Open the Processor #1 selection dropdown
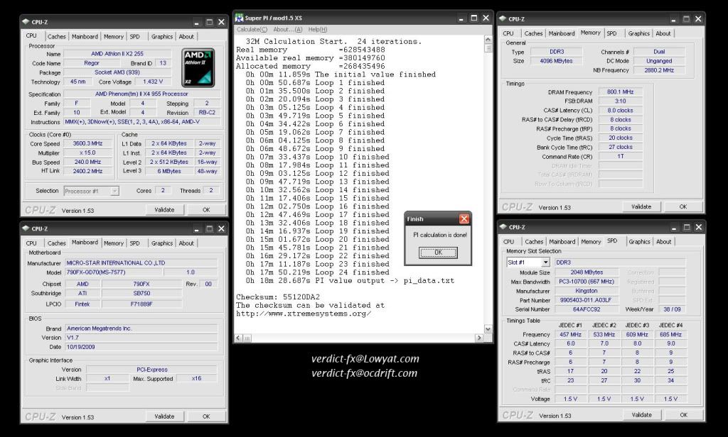Image resolution: width=728 pixels, height=437 pixels. (x=91, y=191)
